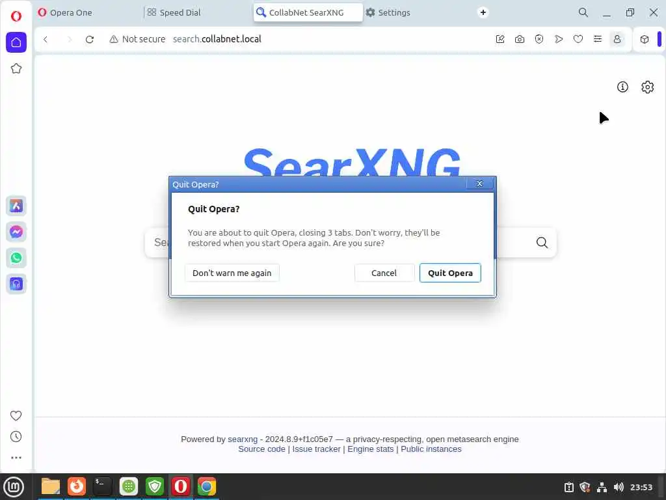Close the Quit Opera dialog
Viewport: 666px width, 500px height.
point(479,184)
